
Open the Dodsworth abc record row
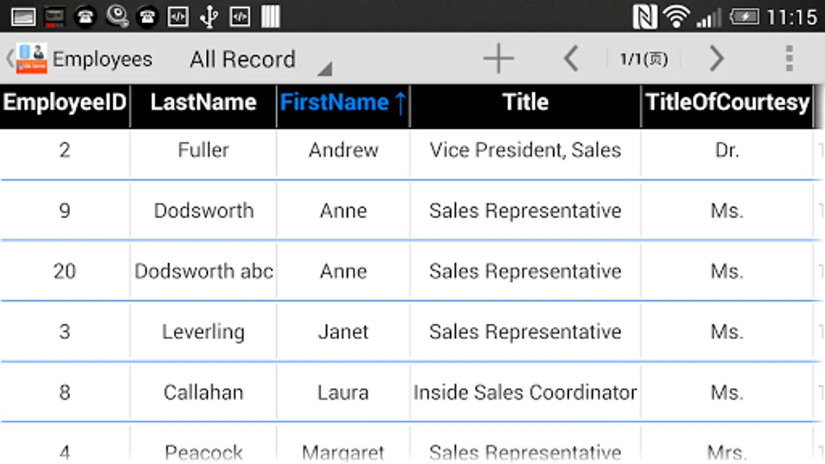[x=204, y=271]
